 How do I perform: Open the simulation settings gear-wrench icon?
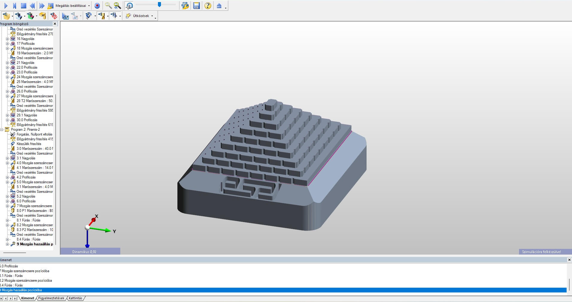185,6
